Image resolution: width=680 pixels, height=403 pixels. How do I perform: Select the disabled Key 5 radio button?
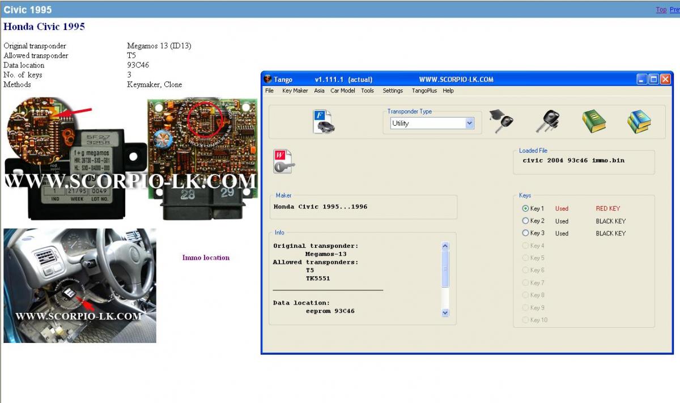click(x=525, y=258)
